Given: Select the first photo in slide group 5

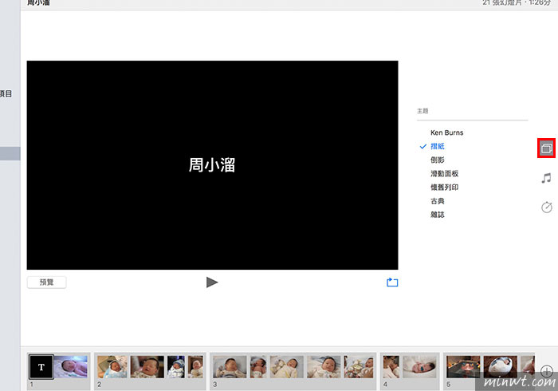Looking at the screenshot, I should point(463,367).
